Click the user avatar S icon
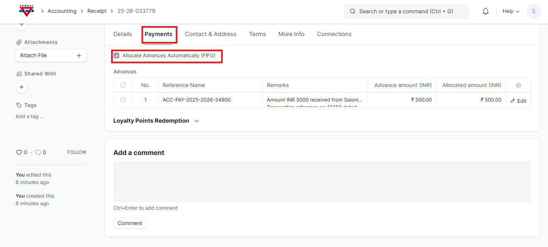 [x=533, y=12]
